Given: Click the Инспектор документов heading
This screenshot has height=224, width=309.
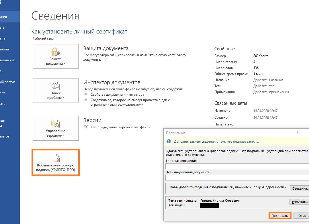Looking at the screenshot, I should 112,82.
